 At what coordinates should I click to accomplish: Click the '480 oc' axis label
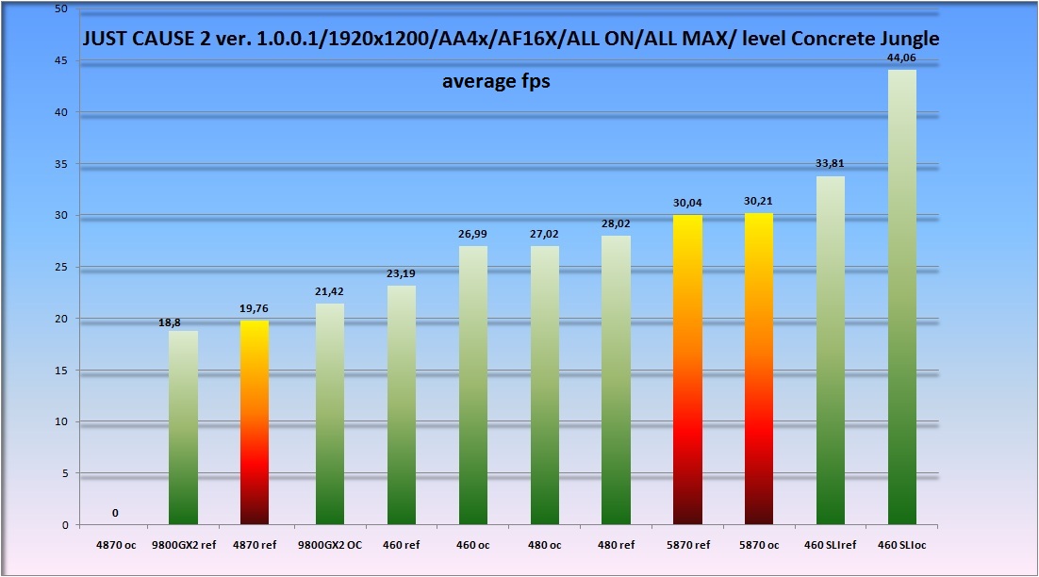click(544, 545)
